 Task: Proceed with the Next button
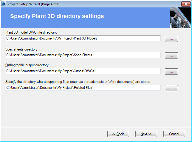(146, 134)
